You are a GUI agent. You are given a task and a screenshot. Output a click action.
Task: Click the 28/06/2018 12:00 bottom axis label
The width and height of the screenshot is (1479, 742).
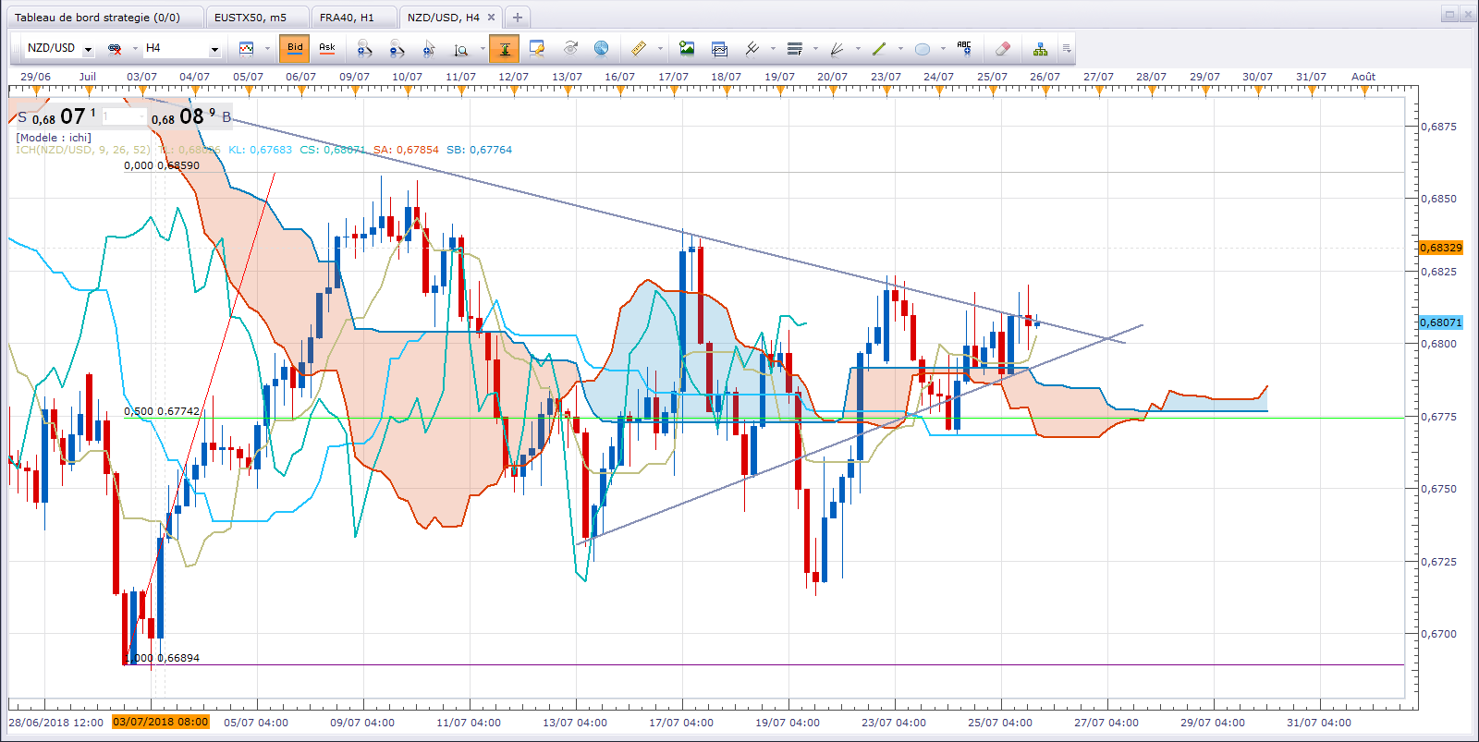pyautogui.click(x=55, y=723)
